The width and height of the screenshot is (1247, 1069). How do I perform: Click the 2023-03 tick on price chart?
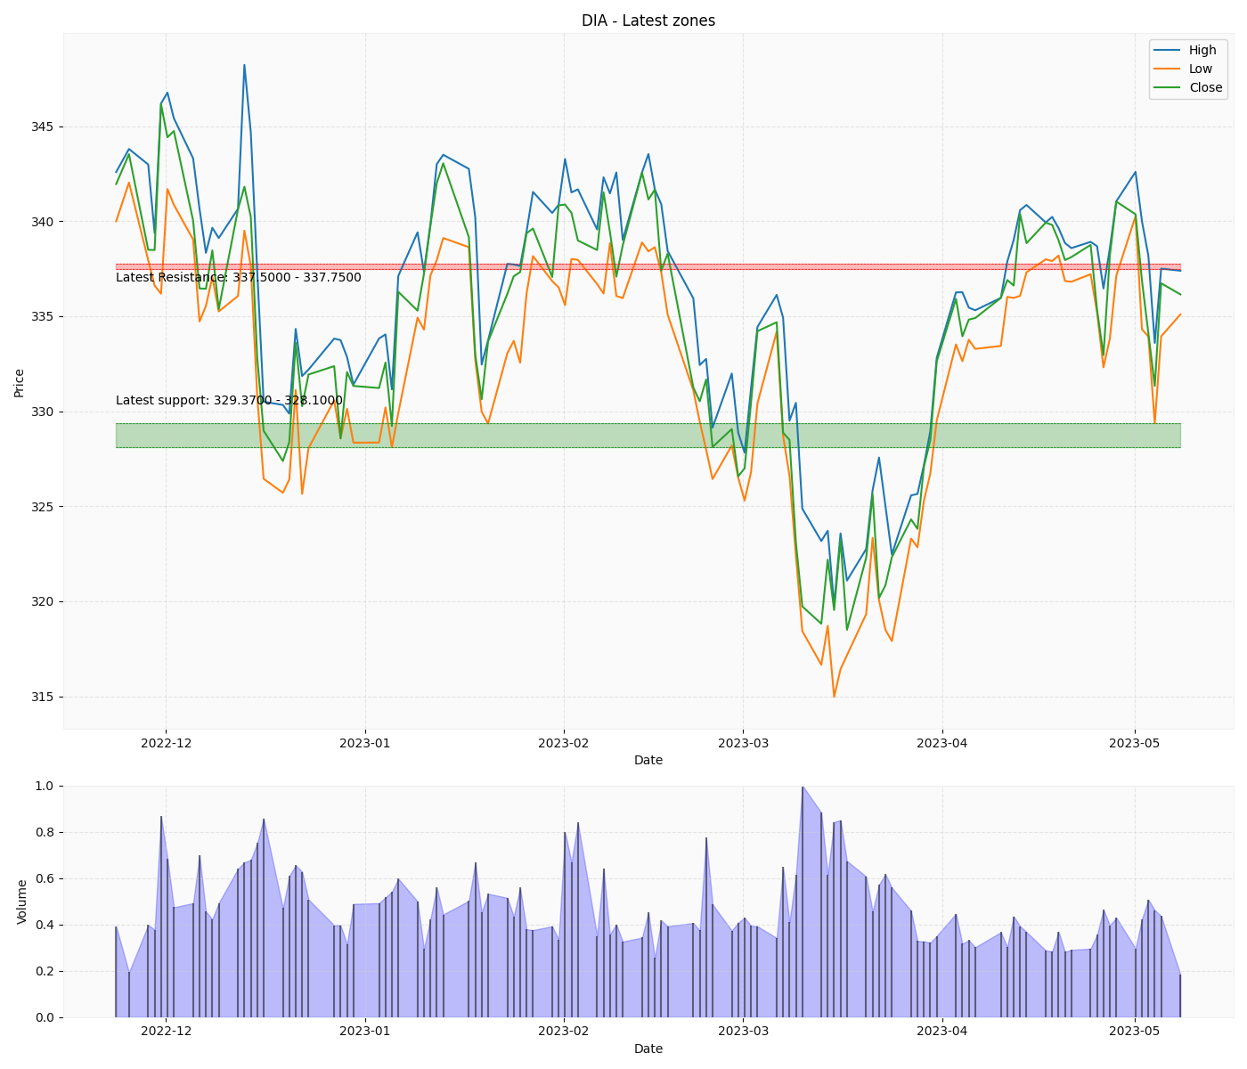click(744, 742)
